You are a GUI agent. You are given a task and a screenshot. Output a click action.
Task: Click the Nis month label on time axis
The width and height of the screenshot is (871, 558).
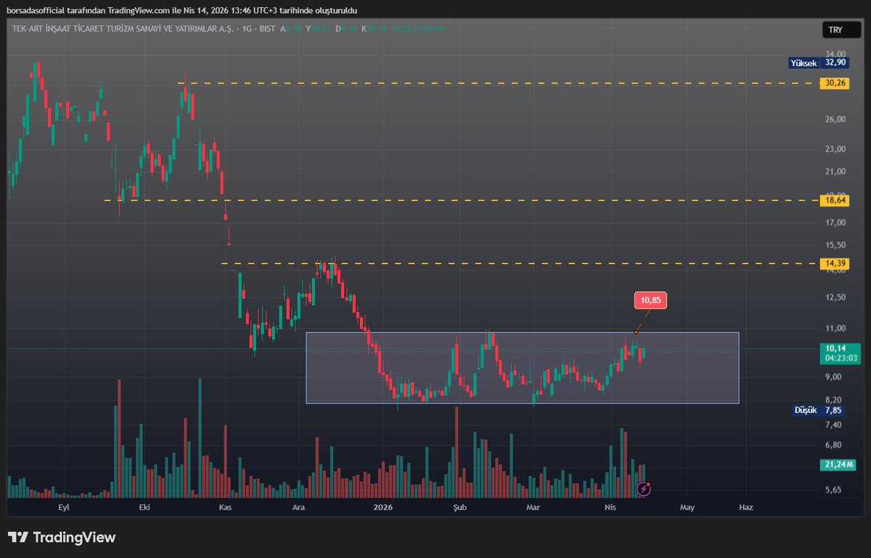(x=610, y=508)
